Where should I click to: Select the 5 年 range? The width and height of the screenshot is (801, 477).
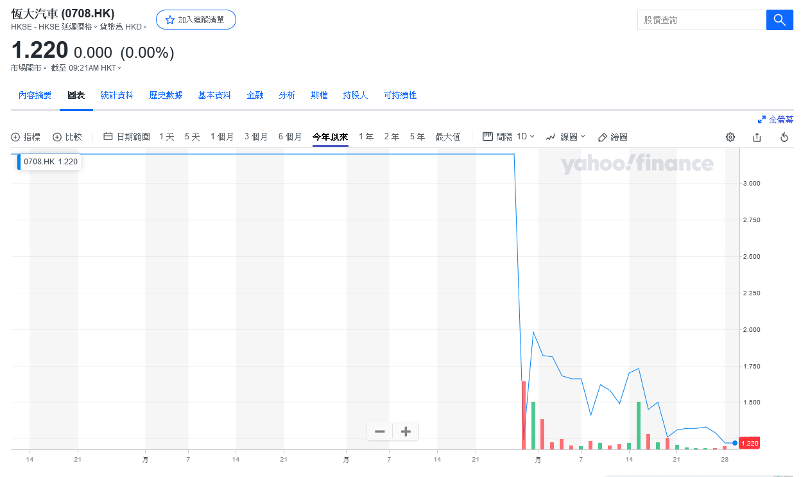point(418,137)
